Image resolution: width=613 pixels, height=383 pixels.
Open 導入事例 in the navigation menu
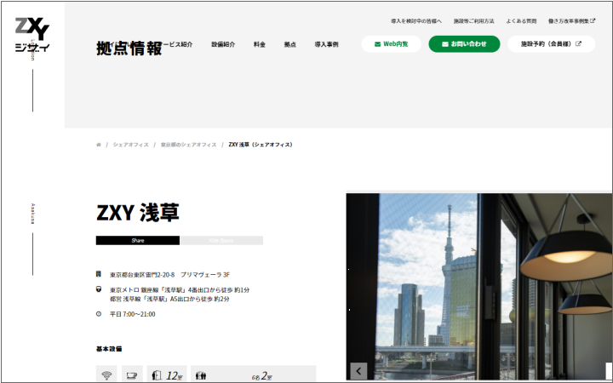[326, 44]
